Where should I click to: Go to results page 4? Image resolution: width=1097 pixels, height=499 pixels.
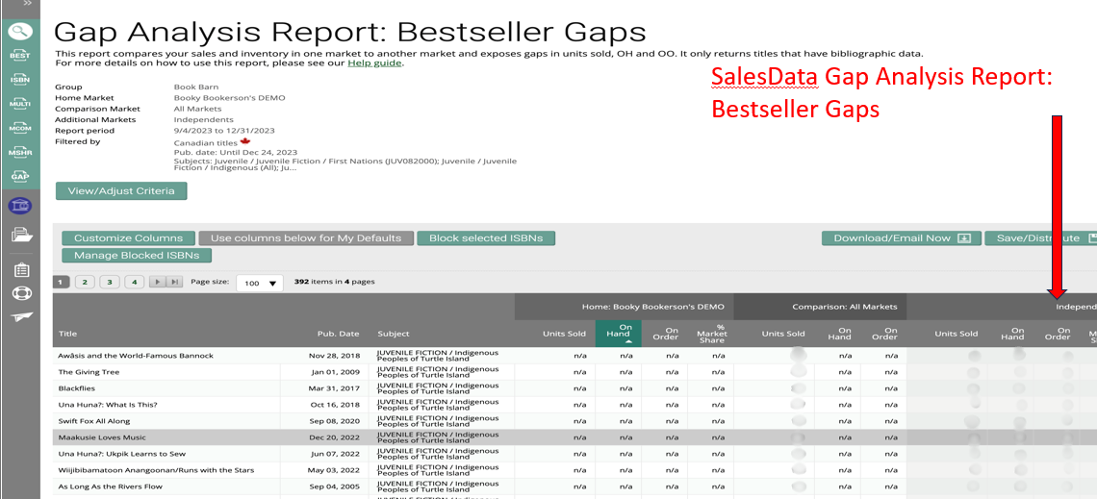pyautogui.click(x=135, y=283)
